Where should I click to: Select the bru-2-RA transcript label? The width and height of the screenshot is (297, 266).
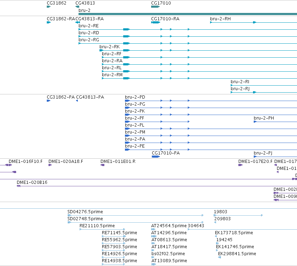(x=112, y=61)
